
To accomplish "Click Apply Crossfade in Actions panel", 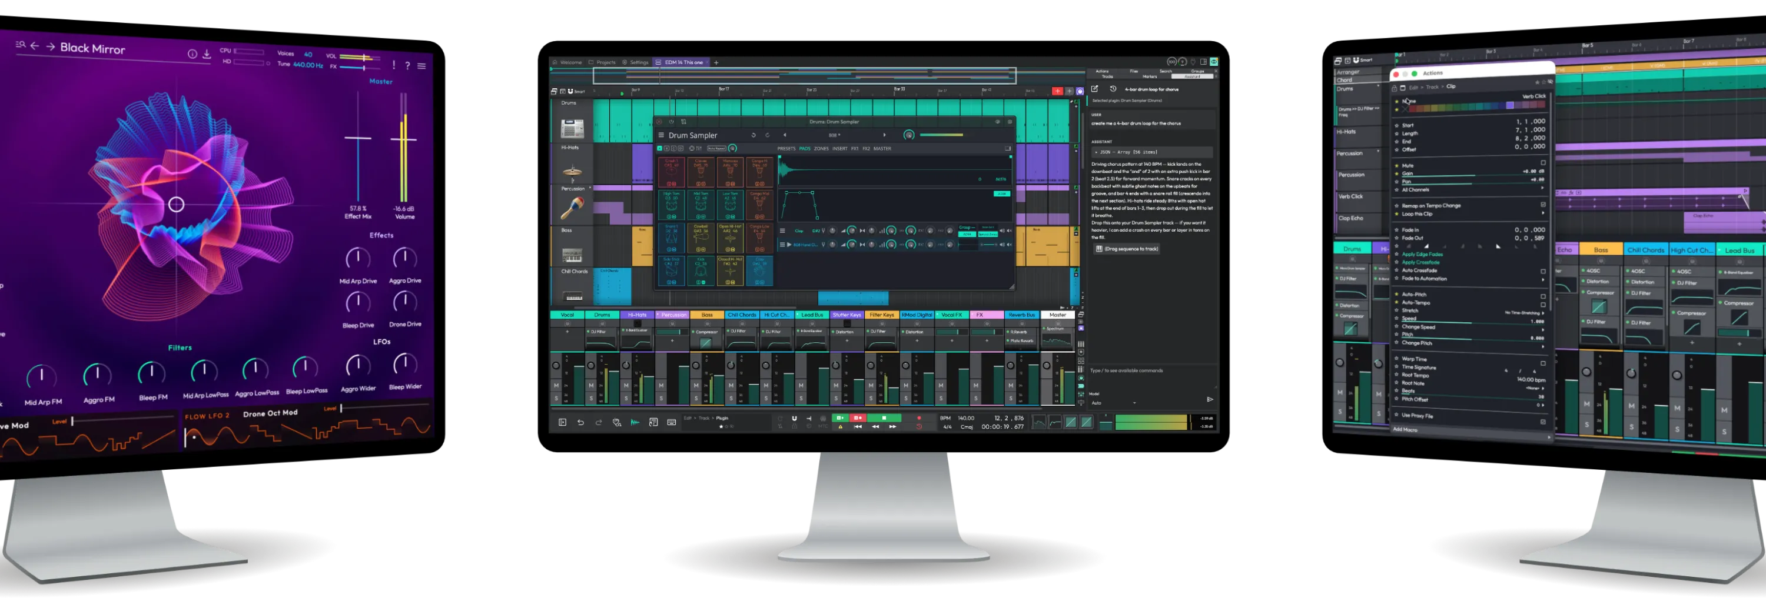I will pyautogui.click(x=1420, y=262).
